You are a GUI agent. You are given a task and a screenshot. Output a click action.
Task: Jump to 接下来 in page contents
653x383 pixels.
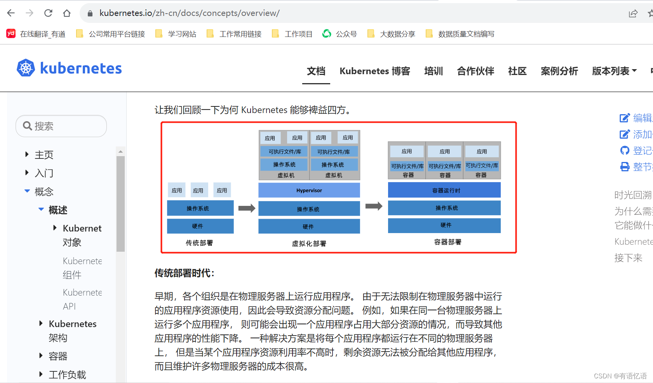[629, 258]
